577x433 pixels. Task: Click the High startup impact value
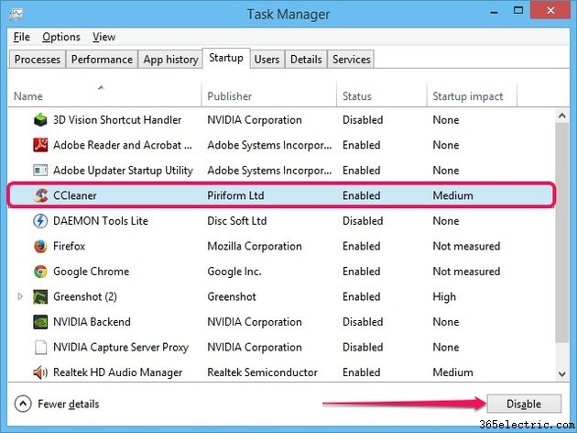click(x=444, y=296)
